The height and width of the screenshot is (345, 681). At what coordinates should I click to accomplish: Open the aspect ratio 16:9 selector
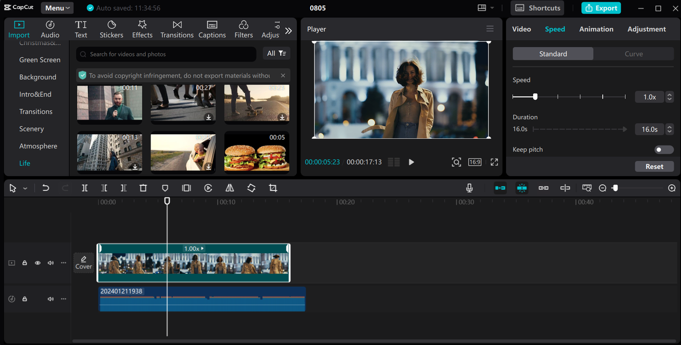tap(475, 162)
